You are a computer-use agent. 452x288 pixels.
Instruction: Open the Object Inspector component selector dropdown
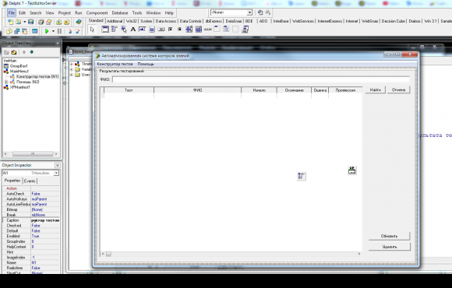coord(56,173)
